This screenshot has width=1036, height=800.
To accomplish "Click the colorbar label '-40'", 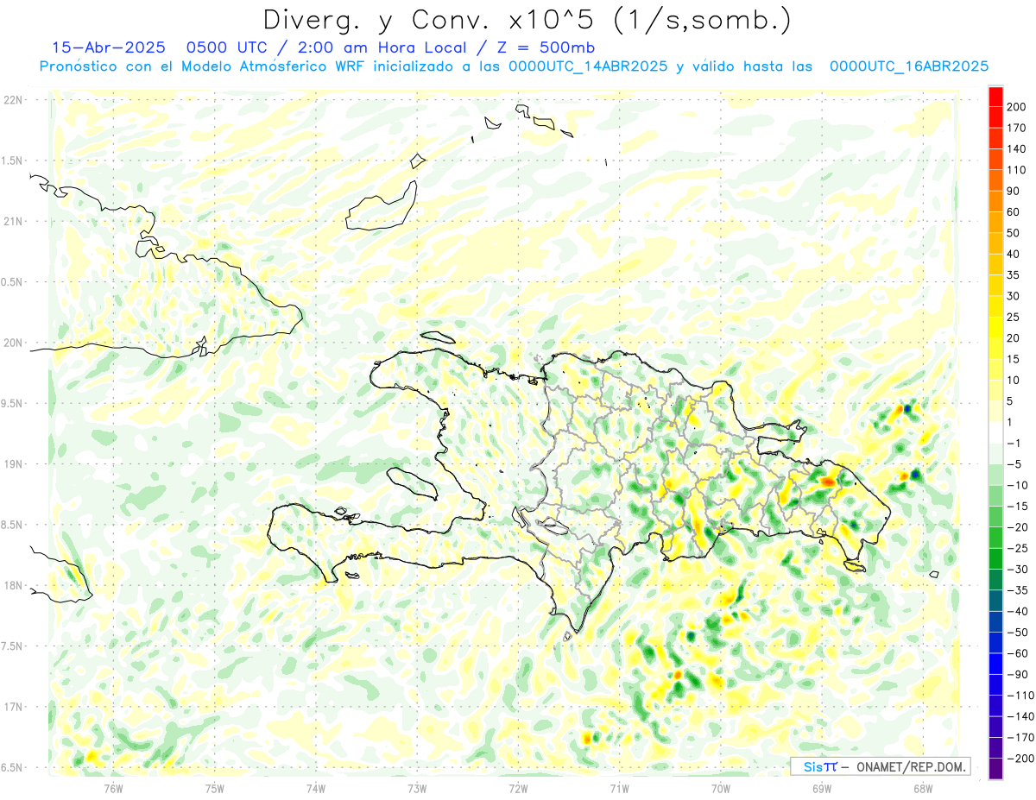I will pyautogui.click(x=1019, y=612).
